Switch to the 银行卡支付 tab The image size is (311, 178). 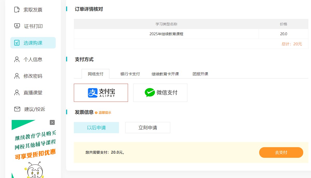coord(130,74)
